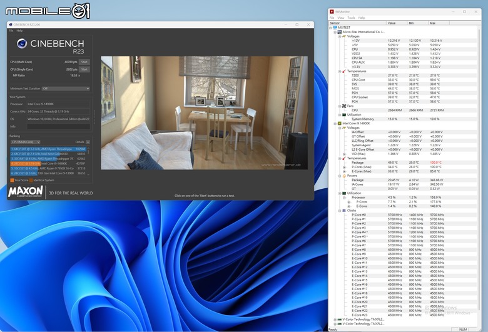Open the Cinebench File menu

(11, 31)
